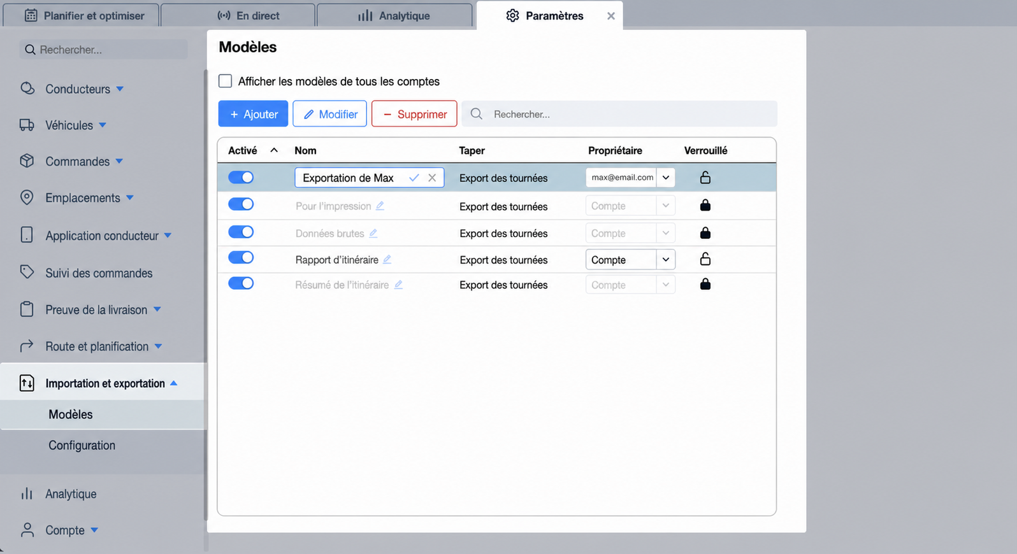
Task: Expand the Commandes menu arrow
Action: pos(119,161)
